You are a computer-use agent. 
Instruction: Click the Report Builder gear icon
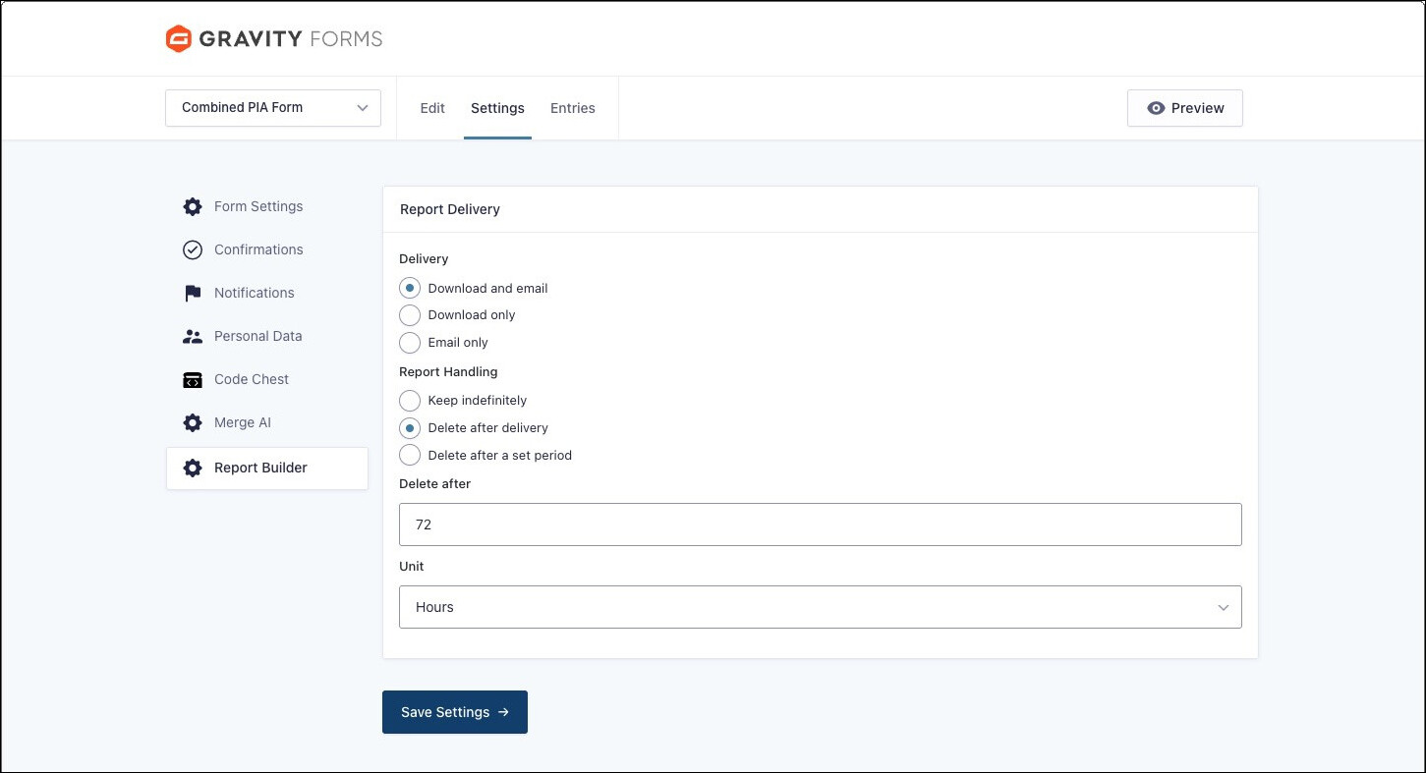click(x=193, y=469)
